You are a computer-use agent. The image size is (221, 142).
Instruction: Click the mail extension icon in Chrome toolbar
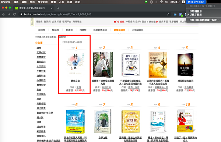[175, 14]
